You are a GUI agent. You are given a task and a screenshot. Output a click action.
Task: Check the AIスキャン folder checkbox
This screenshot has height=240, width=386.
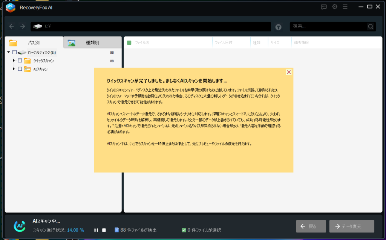(x=20, y=69)
